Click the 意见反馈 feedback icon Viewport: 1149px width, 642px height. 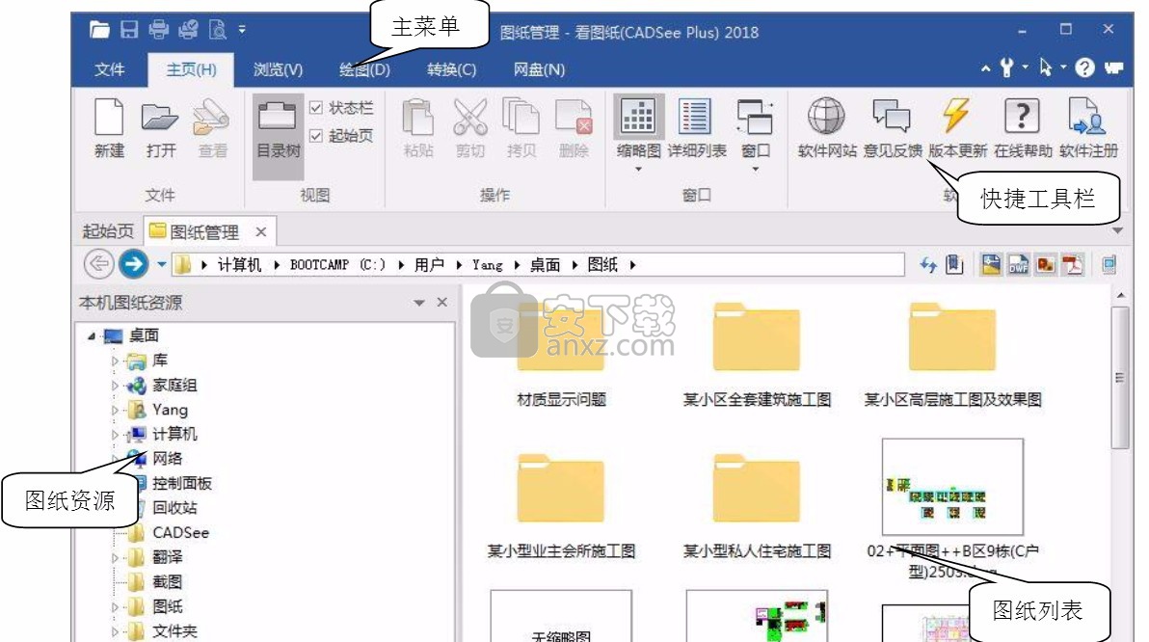[891, 117]
